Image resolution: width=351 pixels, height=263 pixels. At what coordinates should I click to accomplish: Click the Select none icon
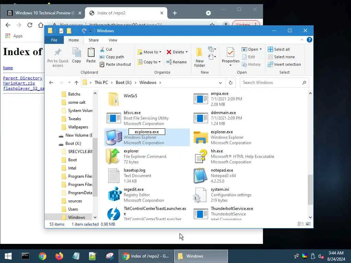pos(270,57)
